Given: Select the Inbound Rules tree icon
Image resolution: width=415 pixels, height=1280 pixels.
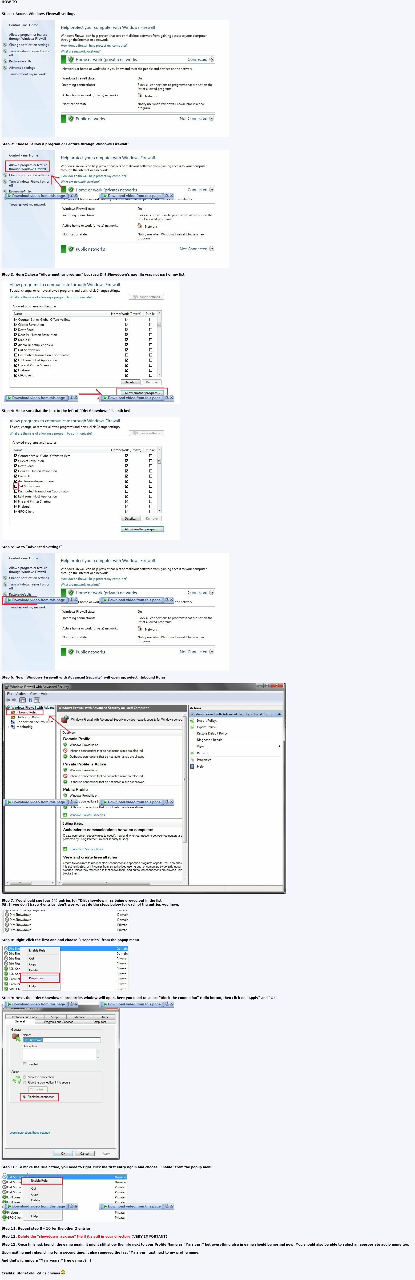Looking at the screenshot, I should [x=13, y=713].
